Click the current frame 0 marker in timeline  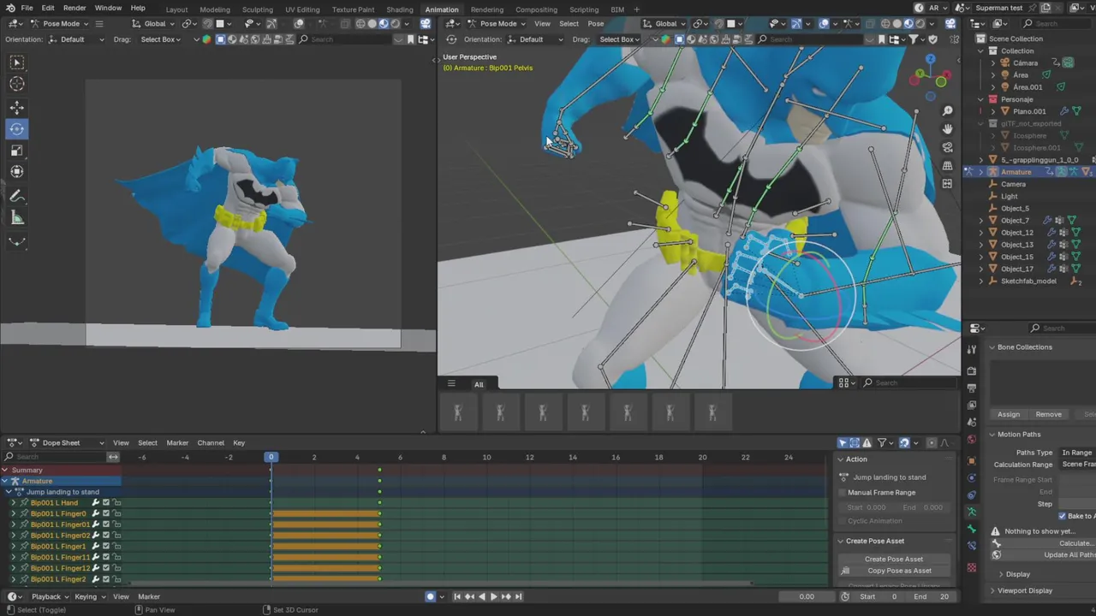click(271, 457)
